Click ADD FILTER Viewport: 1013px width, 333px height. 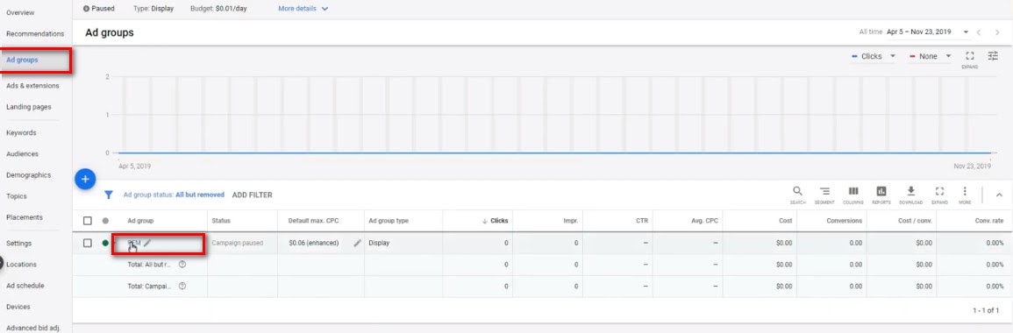252,195
